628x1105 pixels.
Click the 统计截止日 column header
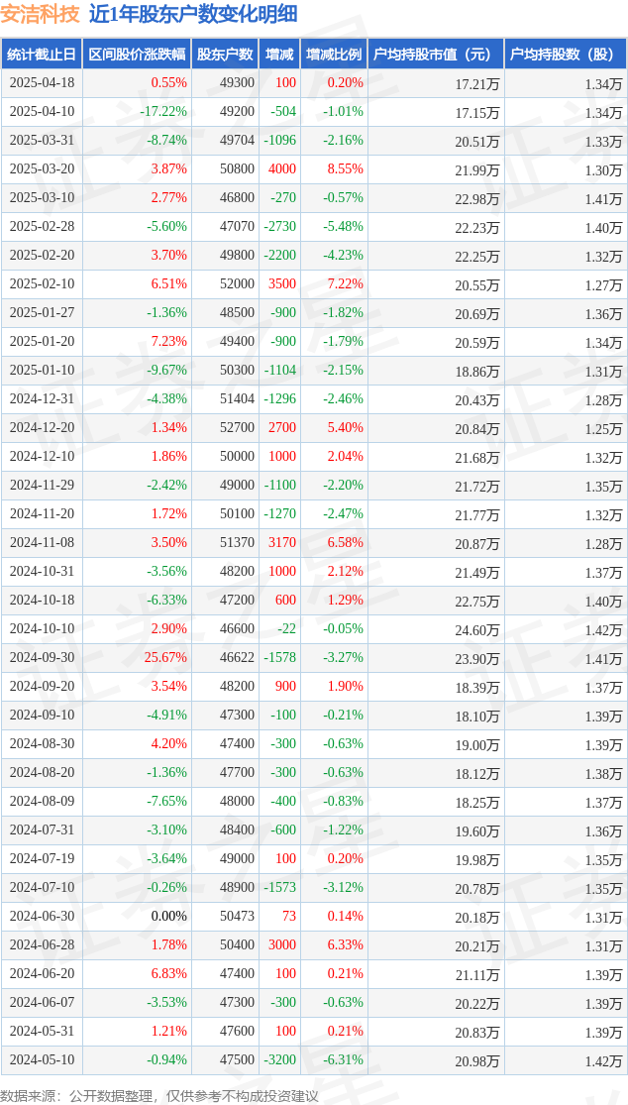pyautogui.click(x=42, y=54)
